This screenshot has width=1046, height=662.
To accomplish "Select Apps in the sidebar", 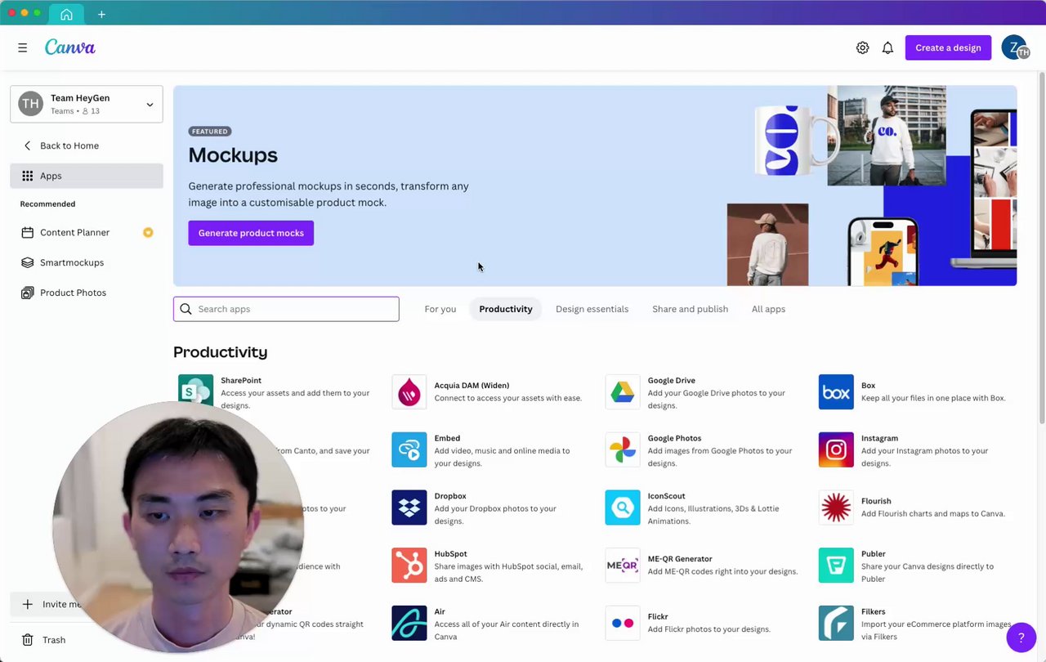I will point(87,176).
